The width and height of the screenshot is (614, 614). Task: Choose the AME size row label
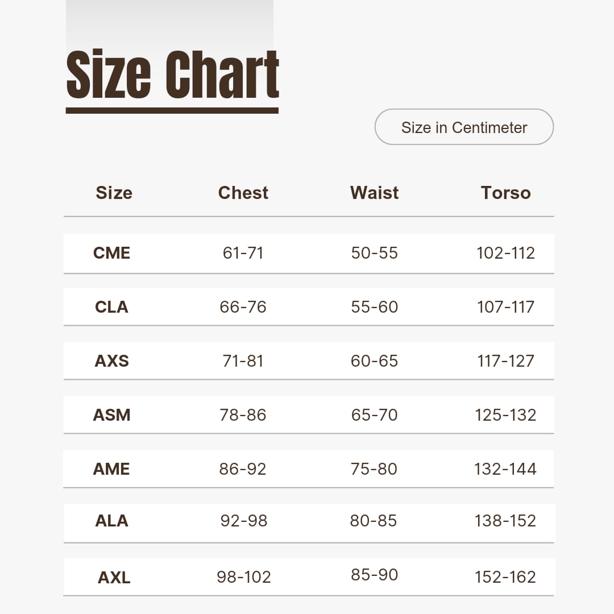point(112,469)
